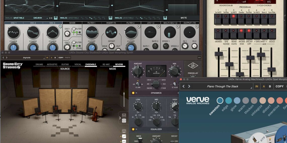Choose the edge color swatch in Verve

[229, 101]
